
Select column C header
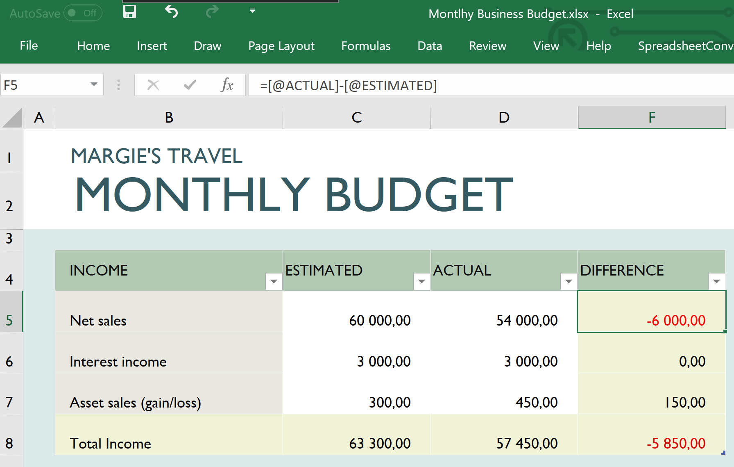(x=356, y=118)
